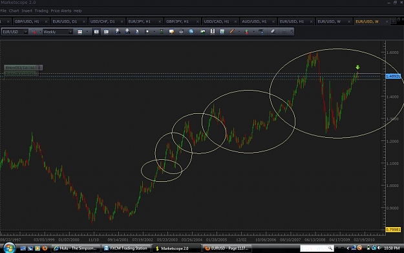
Task: Click the blue globe icon in toolbar
Action: (x=191, y=32)
